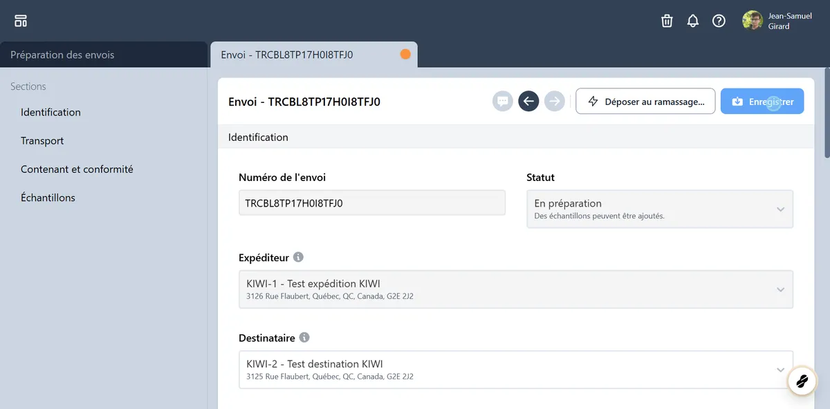Open the layout menu icon top-left
This screenshot has height=409, width=830.
[x=21, y=21]
